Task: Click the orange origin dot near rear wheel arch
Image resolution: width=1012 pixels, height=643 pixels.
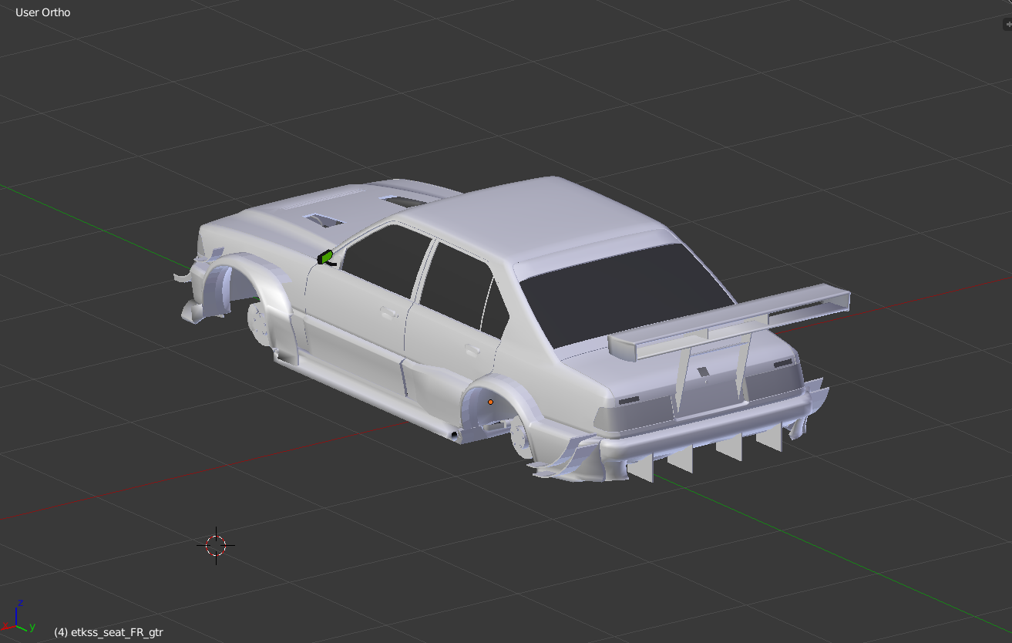Action: 490,402
